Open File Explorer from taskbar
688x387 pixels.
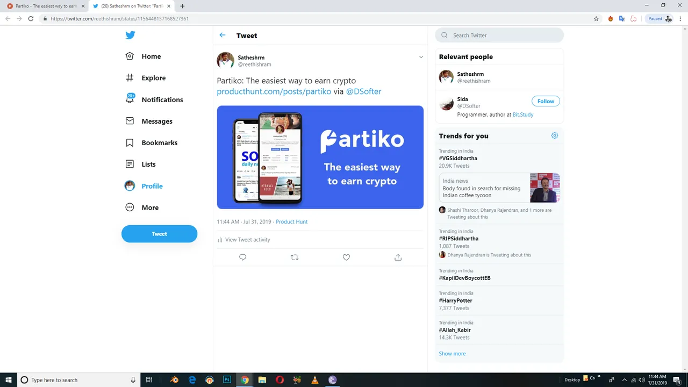262,380
